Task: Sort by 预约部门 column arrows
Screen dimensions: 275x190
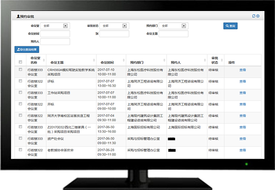Action: 164,60
